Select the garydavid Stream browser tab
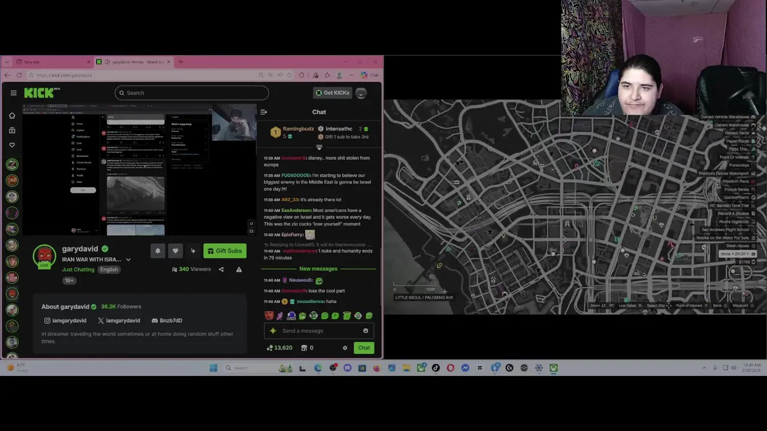 133,62
